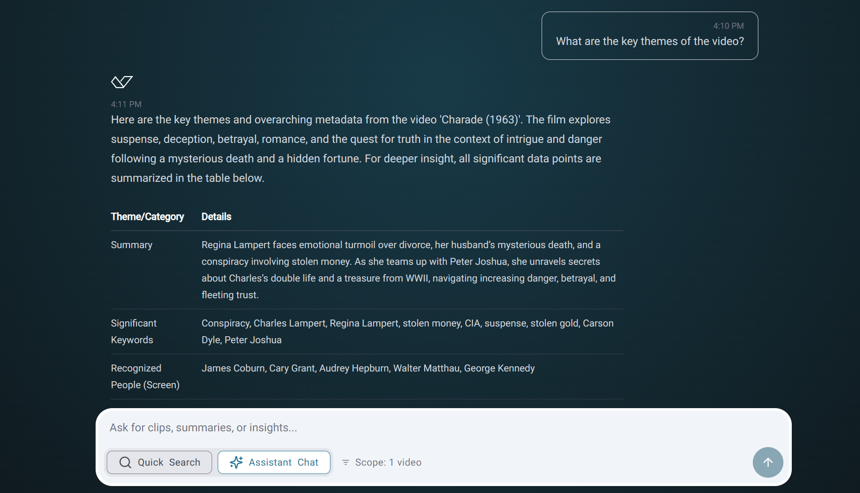
Task: Click the Summary row label
Action: tap(132, 245)
